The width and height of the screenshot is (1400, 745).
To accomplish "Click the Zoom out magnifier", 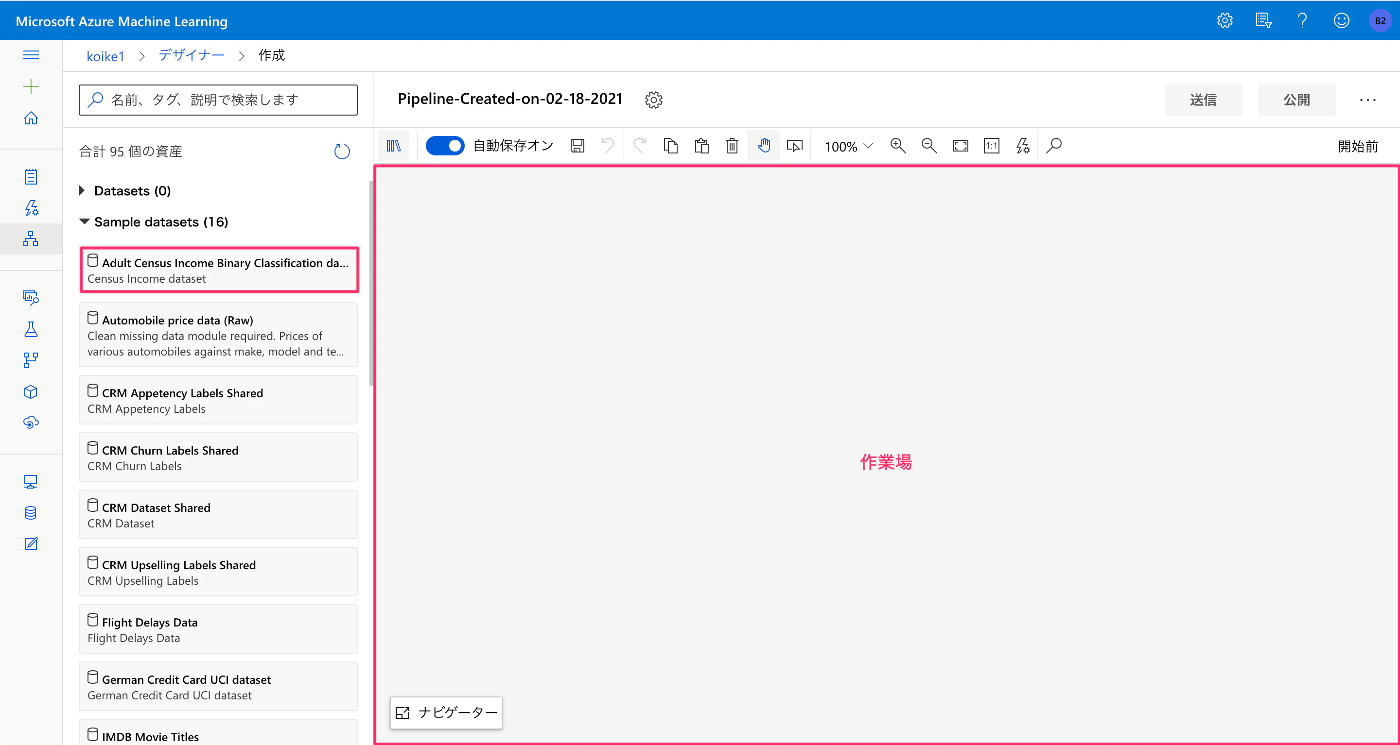I will coord(929,146).
